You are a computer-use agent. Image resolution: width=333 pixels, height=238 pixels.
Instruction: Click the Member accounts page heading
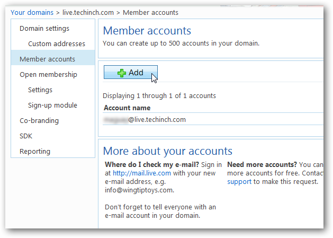tap(147, 31)
